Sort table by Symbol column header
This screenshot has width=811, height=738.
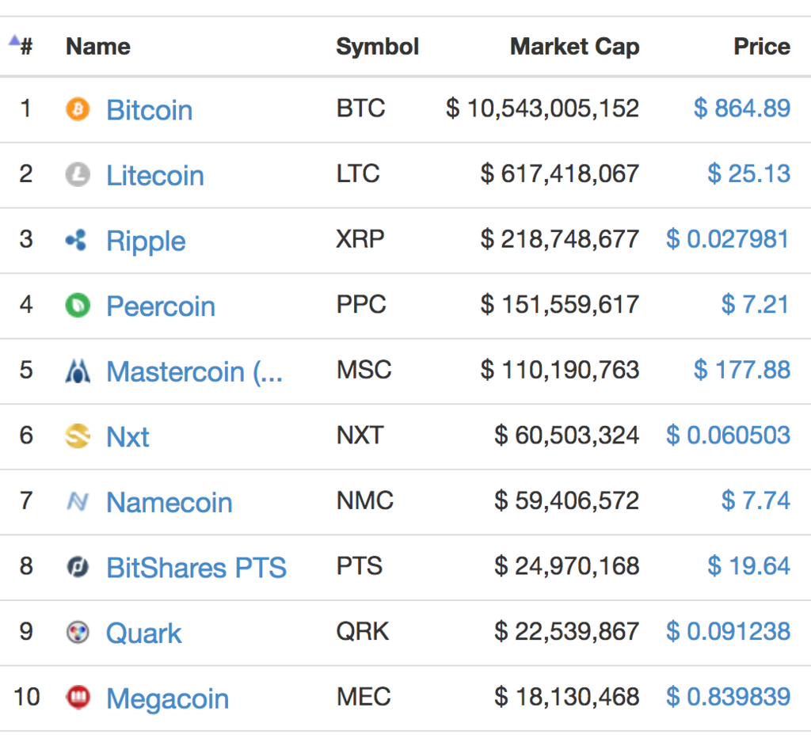(377, 47)
